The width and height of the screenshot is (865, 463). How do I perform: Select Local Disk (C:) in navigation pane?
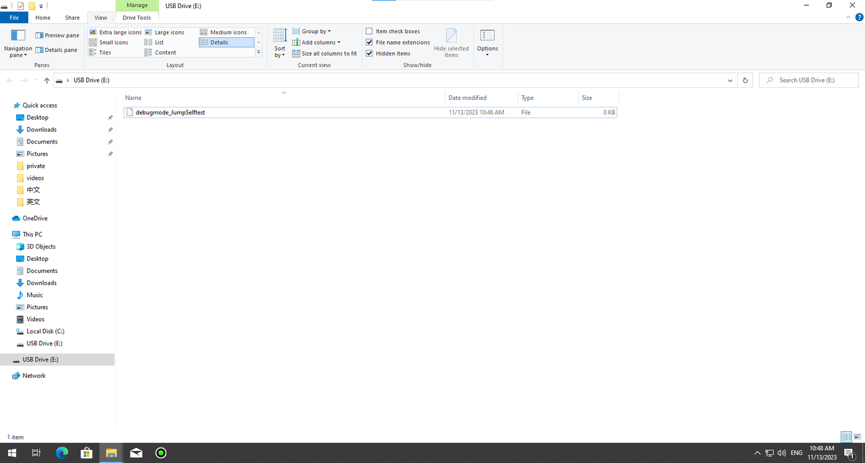45,331
